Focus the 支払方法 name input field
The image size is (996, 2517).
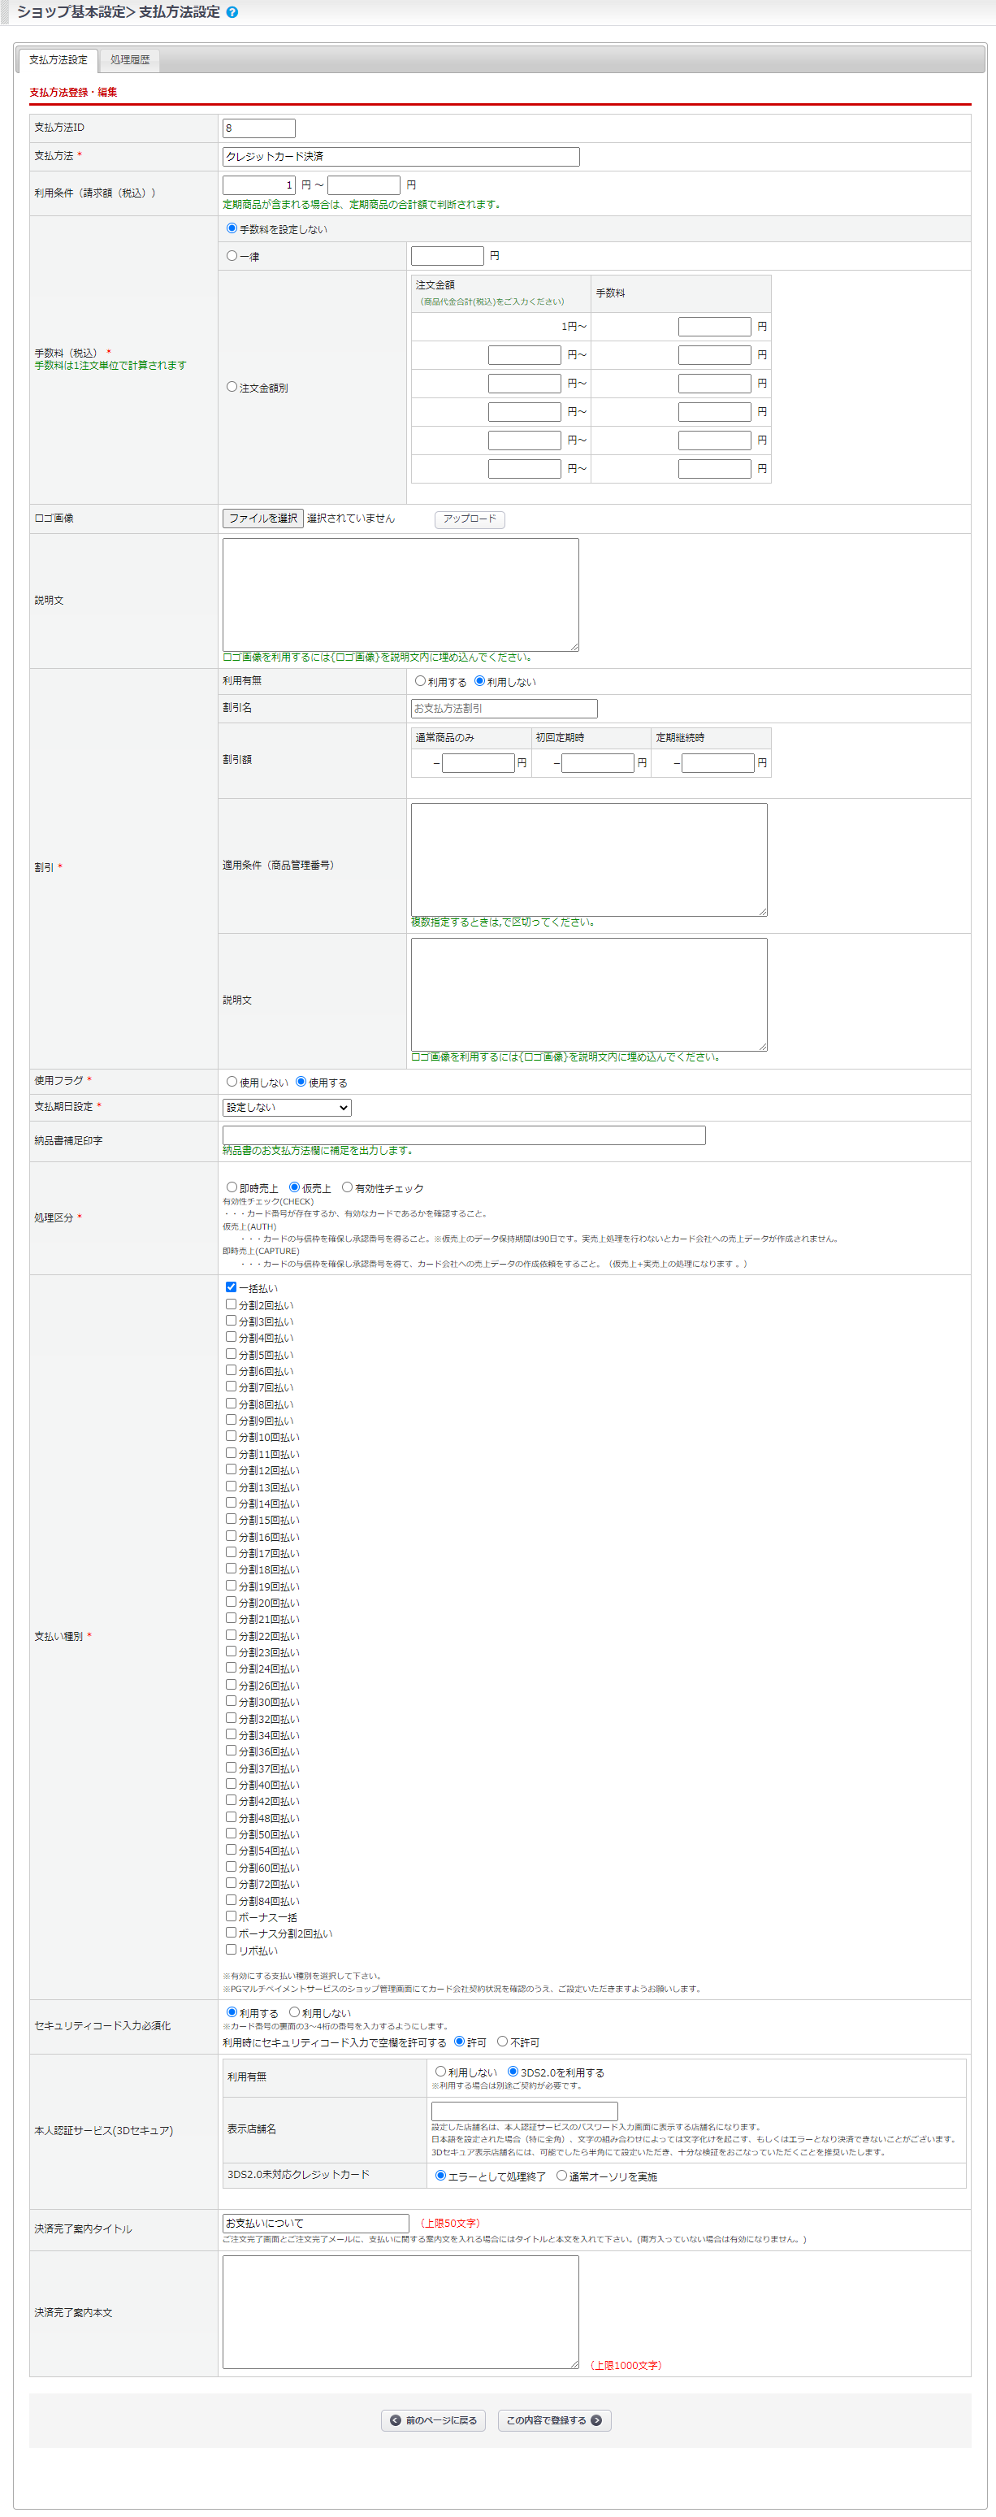(x=401, y=156)
